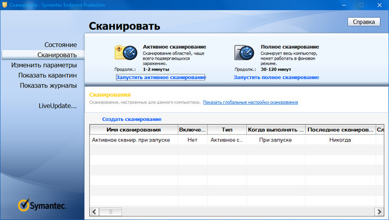
Task: Click the При запуске cell
Action: (x=276, y=140)
